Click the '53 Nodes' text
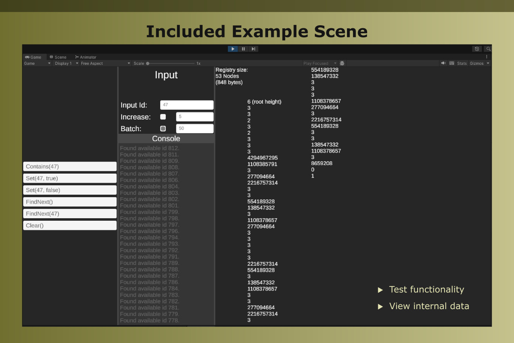The height and width of the screenshot is (343, 514). pyautogui.click(x=227, y=76)
